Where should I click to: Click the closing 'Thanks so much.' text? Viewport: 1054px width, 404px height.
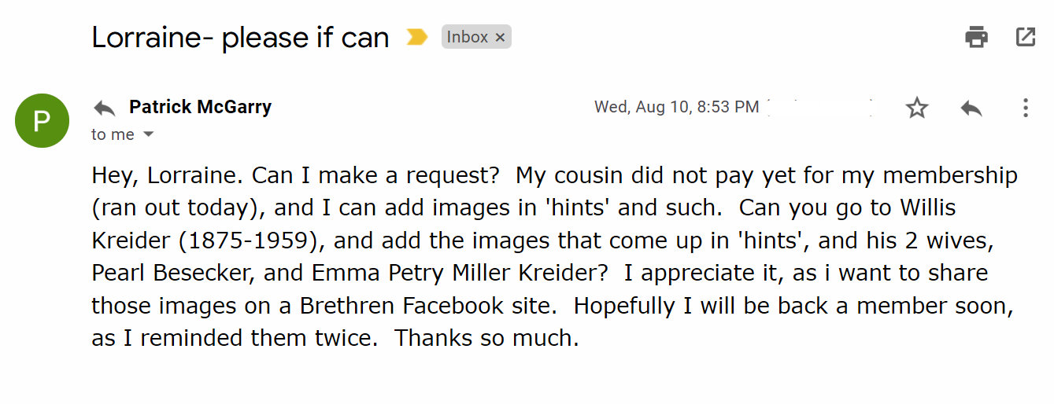[x=486, y=339]
